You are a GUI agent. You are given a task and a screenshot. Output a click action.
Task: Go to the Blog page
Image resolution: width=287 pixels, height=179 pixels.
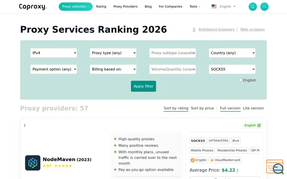coord(148,6)
